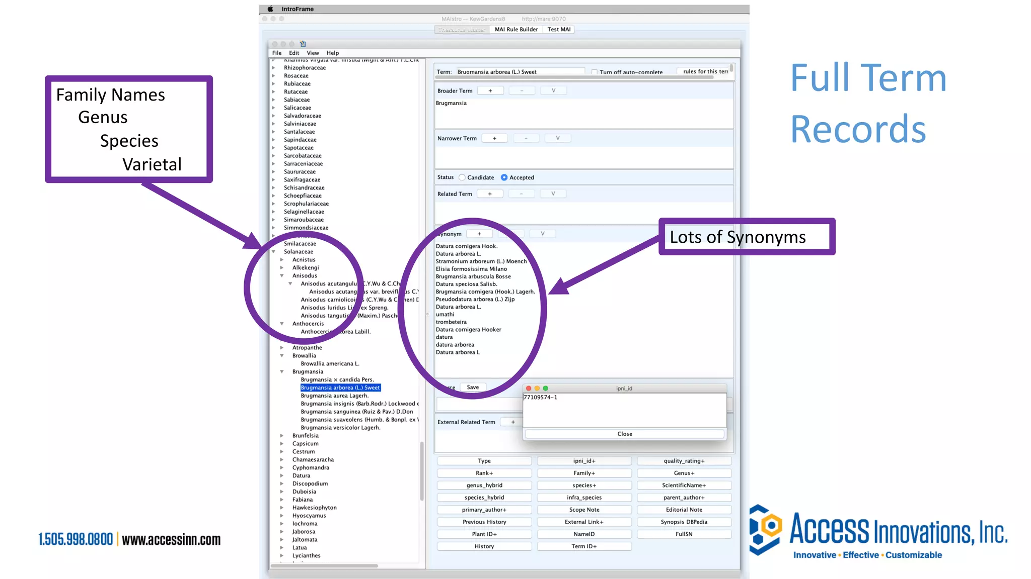Open the Edit menu
This screenshot has height=579, width=1031.
(294, 53)
